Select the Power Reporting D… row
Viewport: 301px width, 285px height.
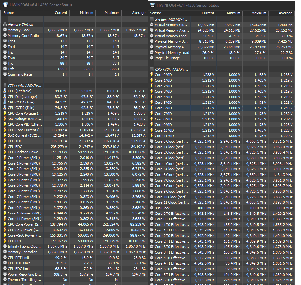coord(74,274)
